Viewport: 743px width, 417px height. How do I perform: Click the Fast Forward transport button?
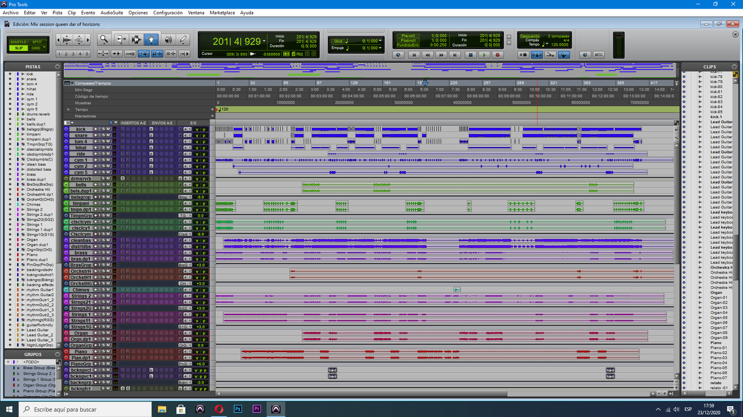(x=442, y=55)
